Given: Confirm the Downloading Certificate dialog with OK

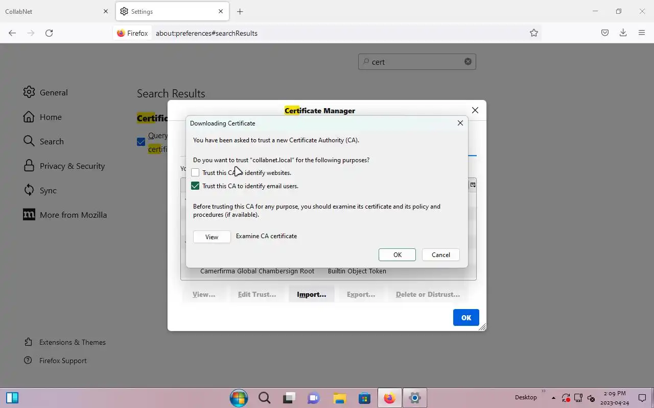Looking at the screenshot, I should (397, 254).
